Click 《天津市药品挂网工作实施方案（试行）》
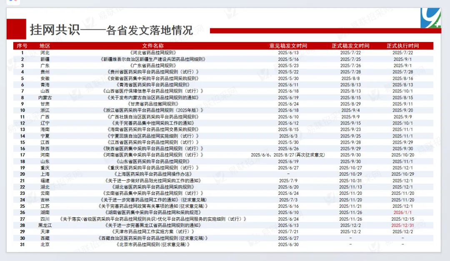450x261 pixels. coord(153,232)
